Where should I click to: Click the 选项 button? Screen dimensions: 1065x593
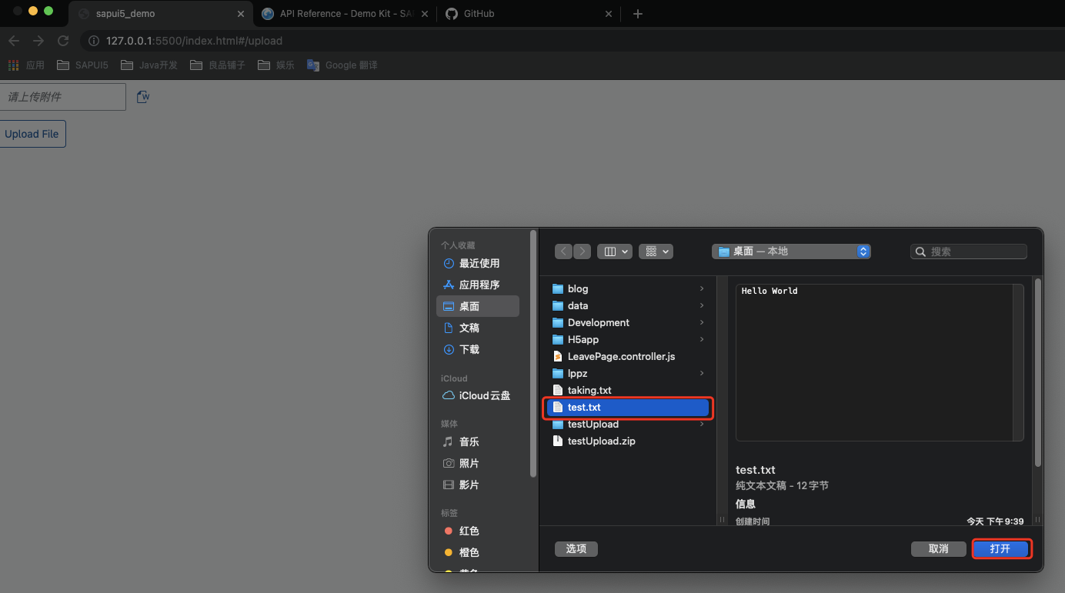coord(576,548)
